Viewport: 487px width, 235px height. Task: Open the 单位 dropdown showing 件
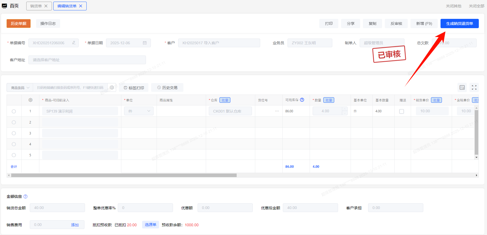click(x=139, y=111)
